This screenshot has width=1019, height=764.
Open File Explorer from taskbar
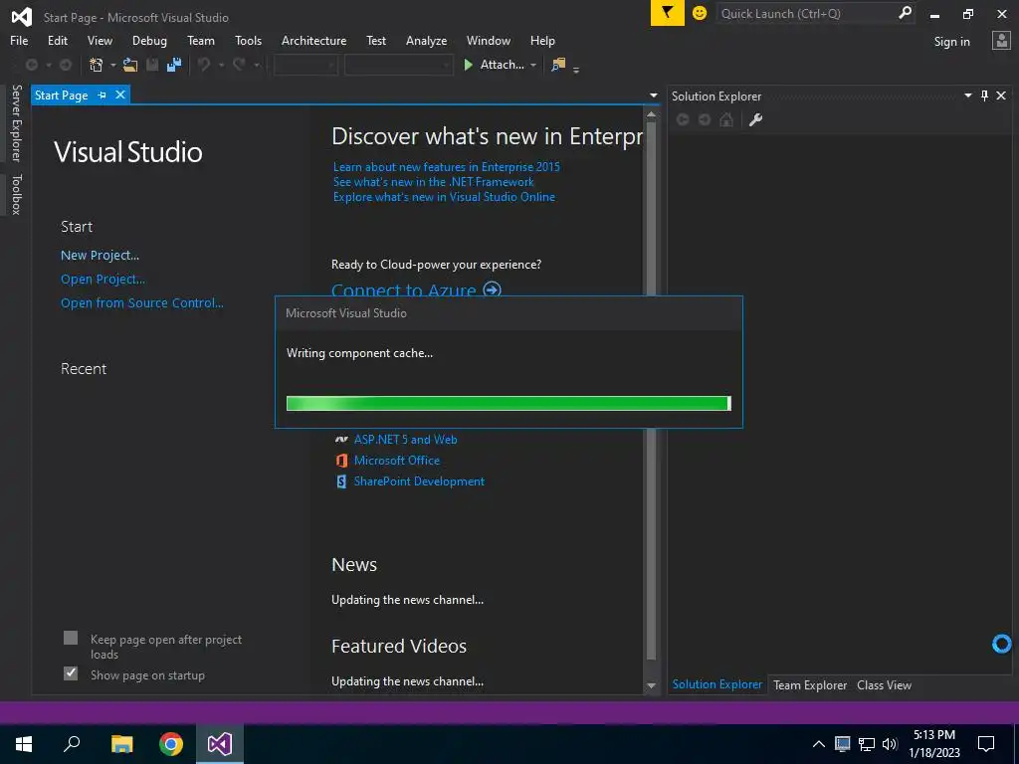pyautogui.click(x=121, y=744)
